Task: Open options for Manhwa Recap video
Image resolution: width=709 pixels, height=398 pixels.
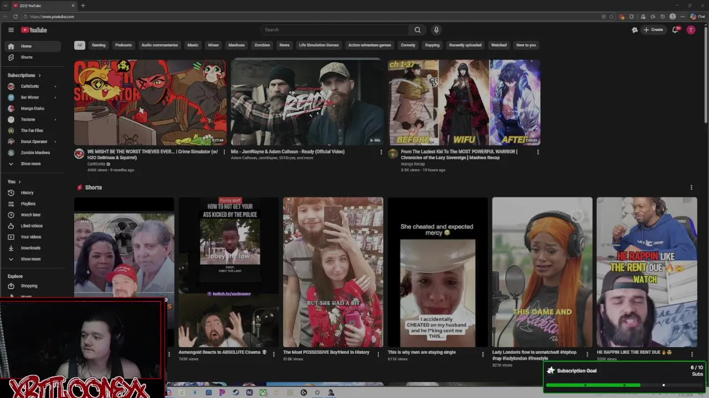Action: click(x=537, y=152)
